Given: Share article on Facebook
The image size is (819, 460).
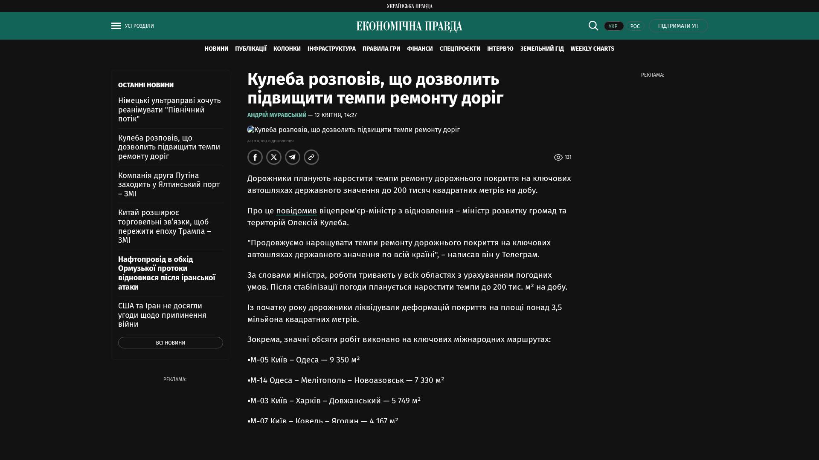Looking at the screenshot, I should (x=255, y=157).
